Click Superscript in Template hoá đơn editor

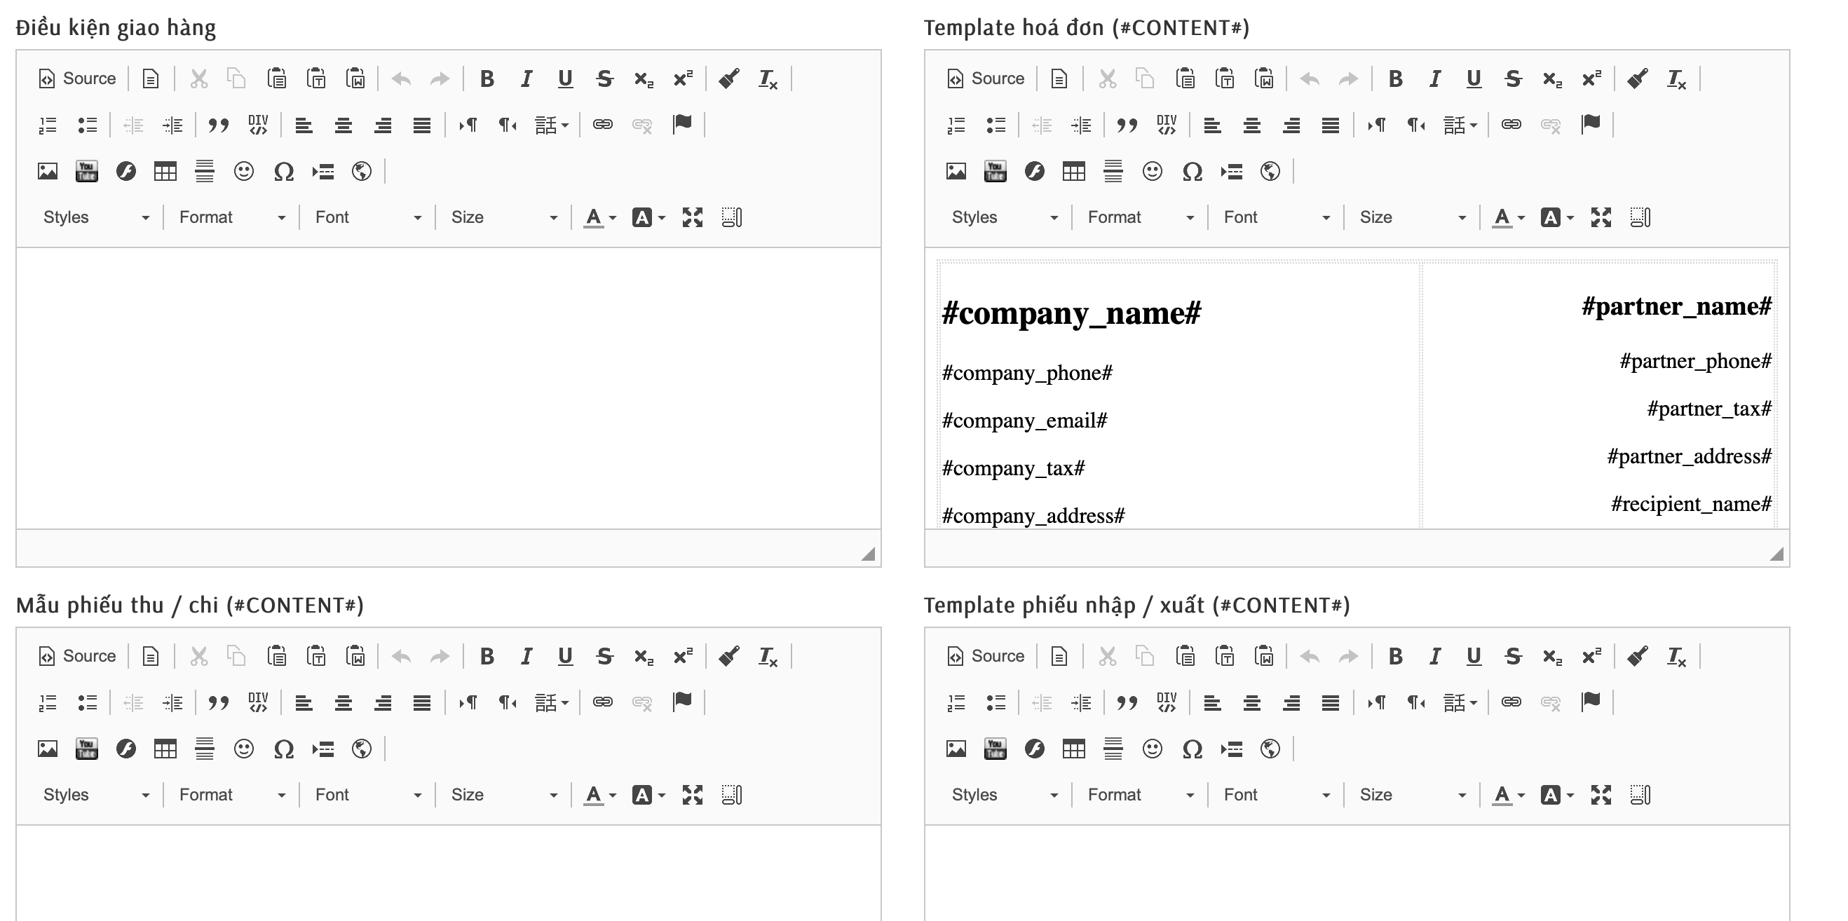(x=1591, y=79)
